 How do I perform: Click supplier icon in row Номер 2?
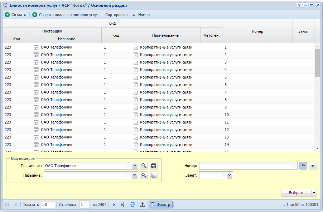[x=36, y=55]
